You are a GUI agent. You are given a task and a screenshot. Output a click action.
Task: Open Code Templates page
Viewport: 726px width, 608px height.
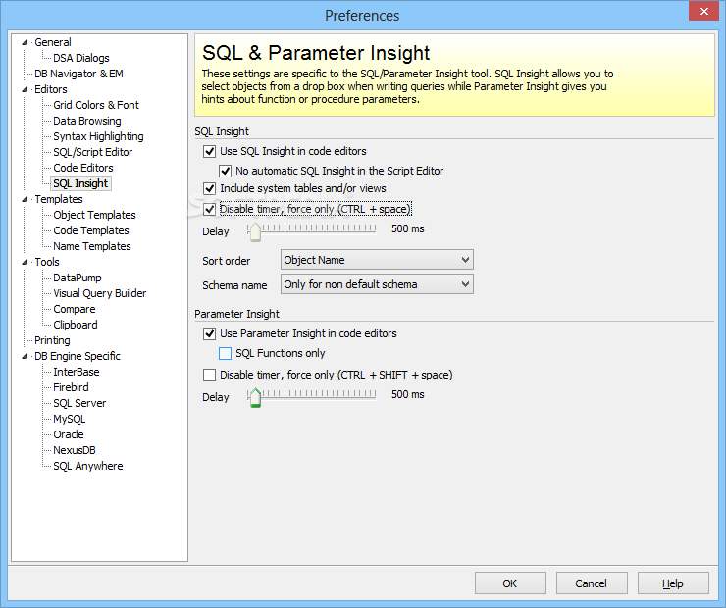[90, 230]
